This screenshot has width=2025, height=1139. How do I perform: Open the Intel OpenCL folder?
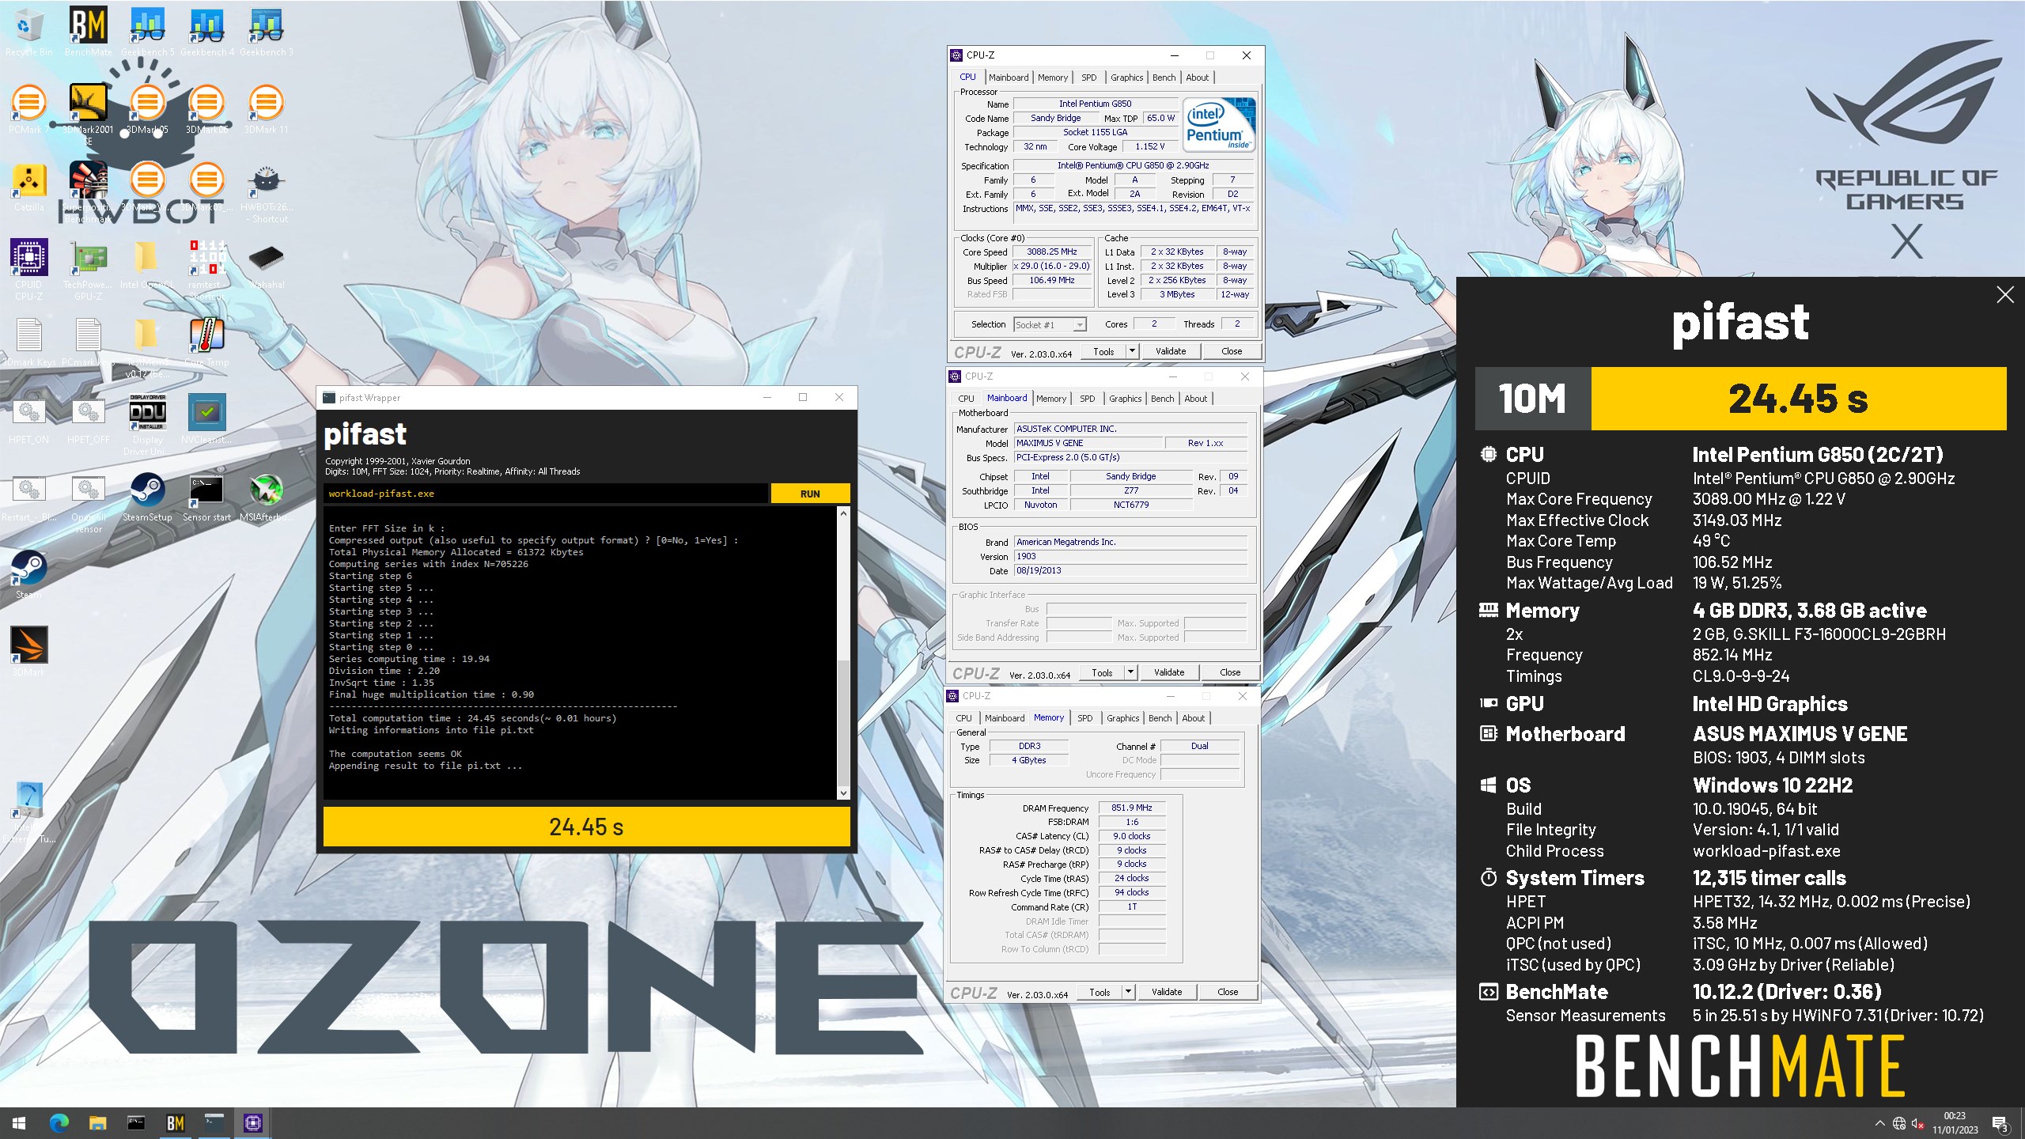coord(147,264)
